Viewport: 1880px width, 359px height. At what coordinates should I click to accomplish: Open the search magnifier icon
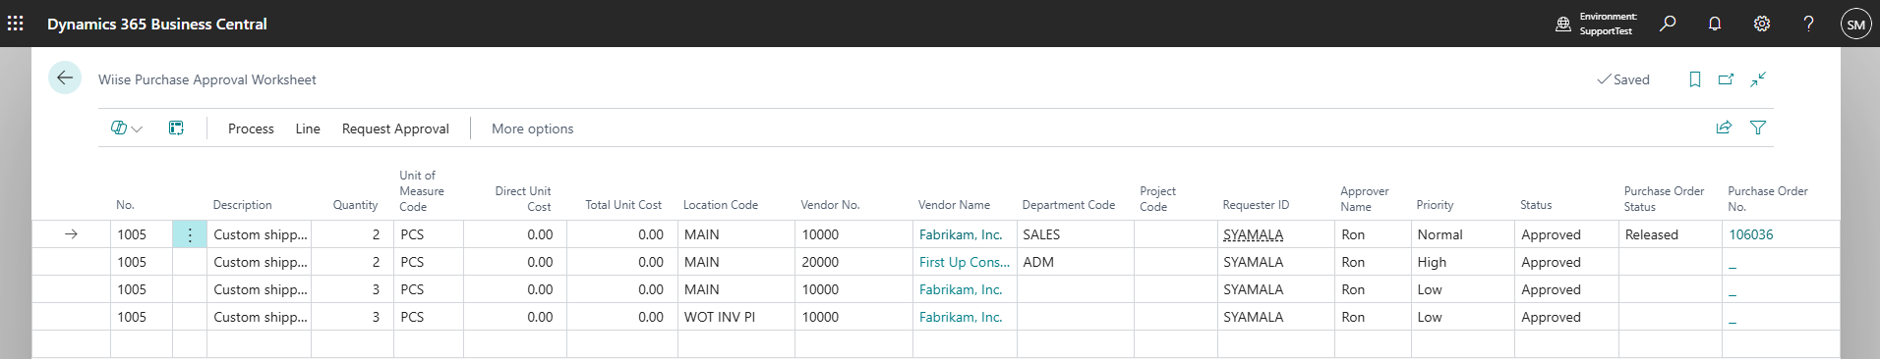pyautogui.click(x=1668, y=24)
